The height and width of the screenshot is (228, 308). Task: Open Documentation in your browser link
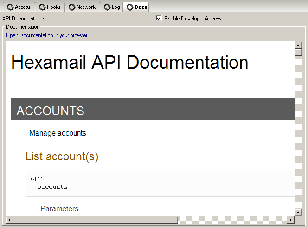(x=46, y=35)
